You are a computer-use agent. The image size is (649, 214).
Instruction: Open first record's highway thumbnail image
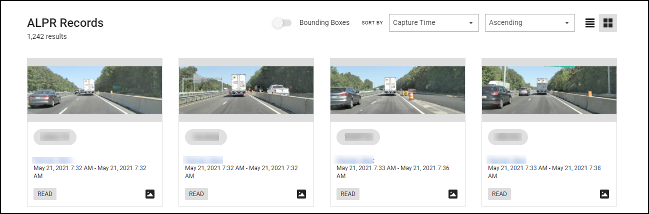point(95,90)
